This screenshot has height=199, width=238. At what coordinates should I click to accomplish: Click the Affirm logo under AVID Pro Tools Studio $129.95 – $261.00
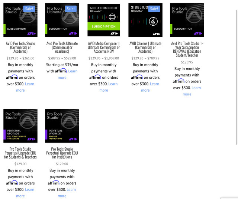(12, 77)
